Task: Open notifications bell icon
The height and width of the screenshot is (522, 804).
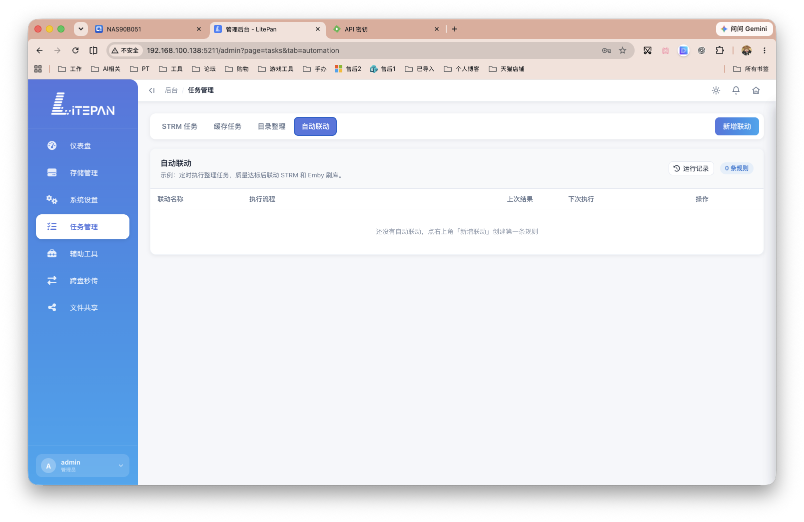Action: [736, 90]
